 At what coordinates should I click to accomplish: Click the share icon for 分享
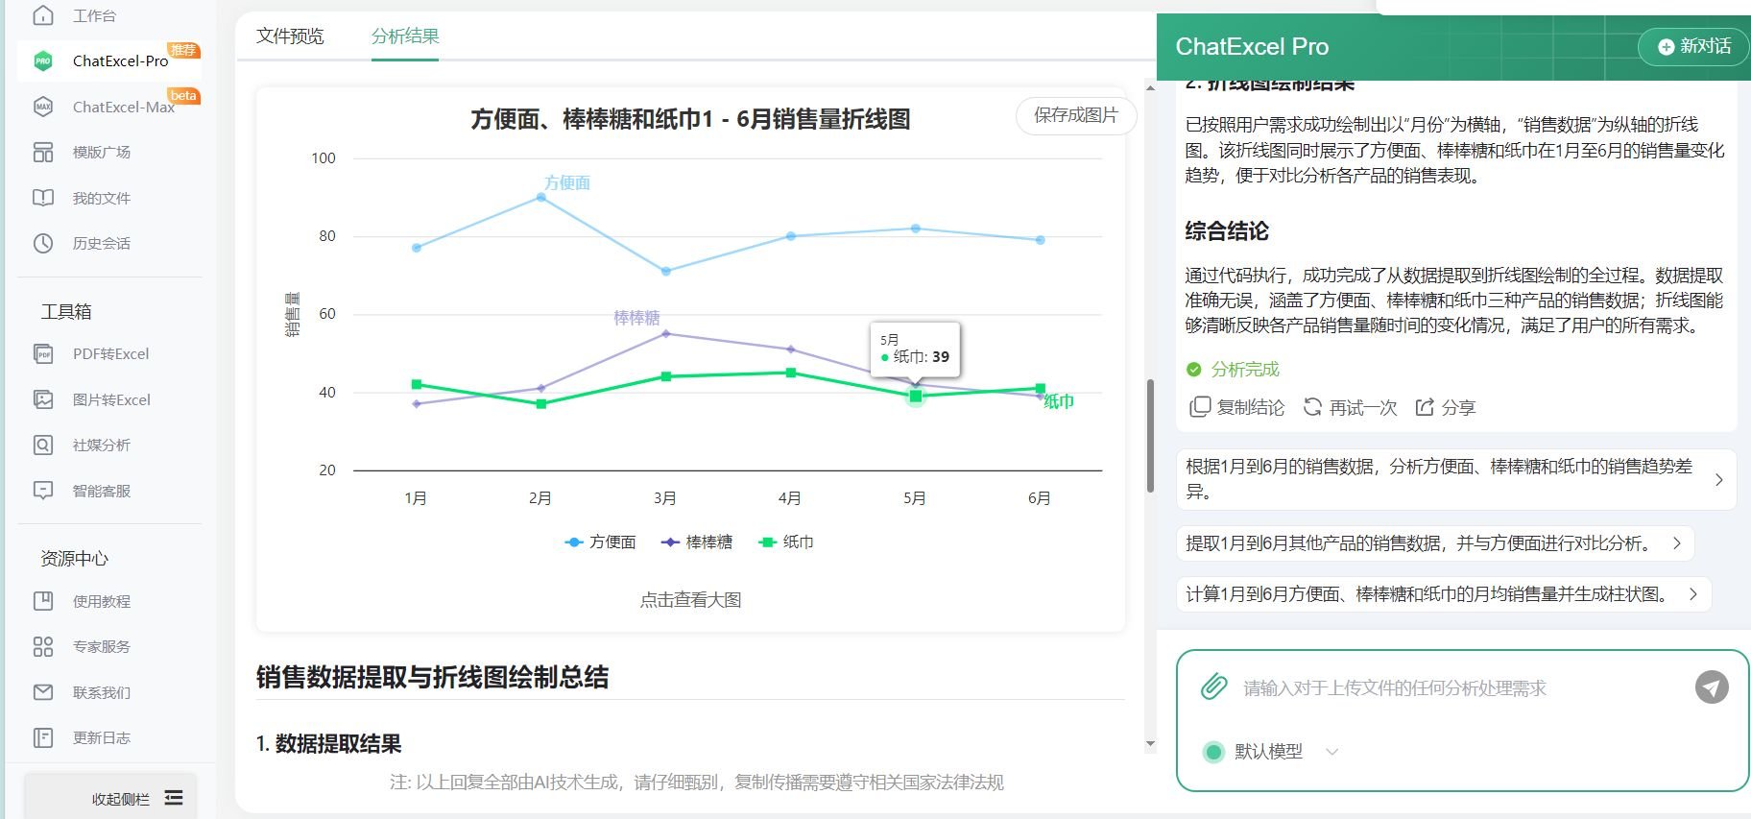[x=1425, y=407]
